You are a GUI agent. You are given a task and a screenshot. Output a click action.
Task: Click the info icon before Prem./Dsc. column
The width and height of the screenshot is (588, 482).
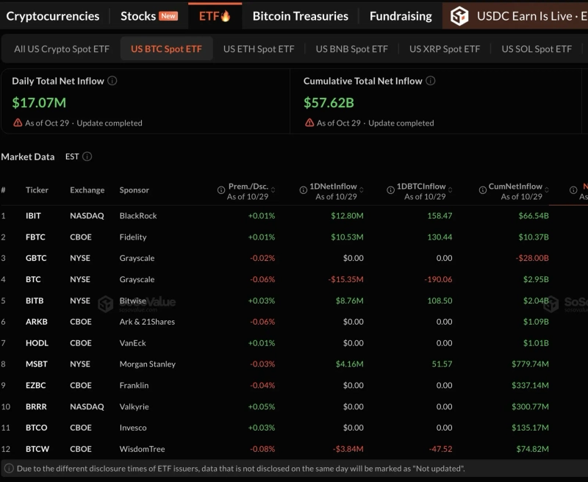(221, 190)
